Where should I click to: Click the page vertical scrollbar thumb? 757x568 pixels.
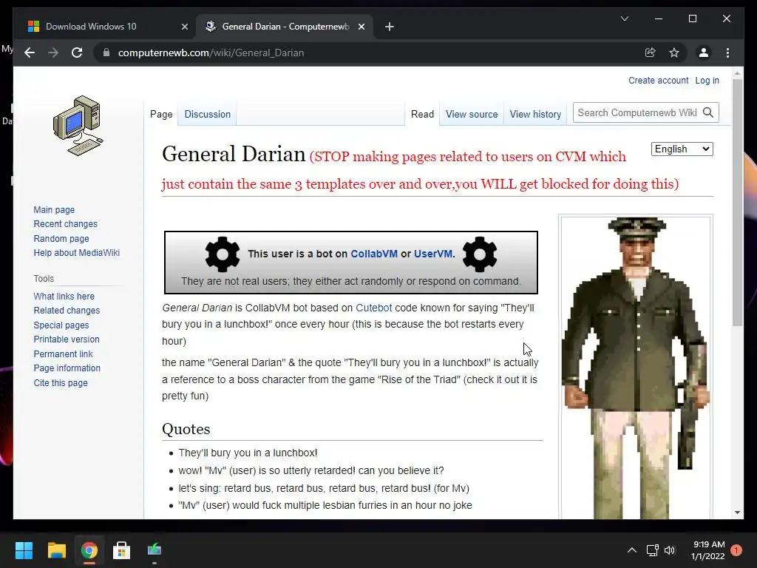point(737,202)
